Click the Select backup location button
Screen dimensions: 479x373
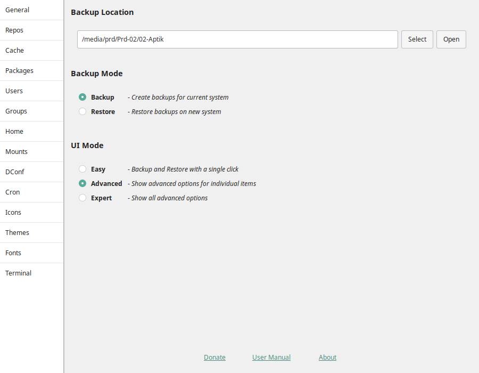pos(417,39)
